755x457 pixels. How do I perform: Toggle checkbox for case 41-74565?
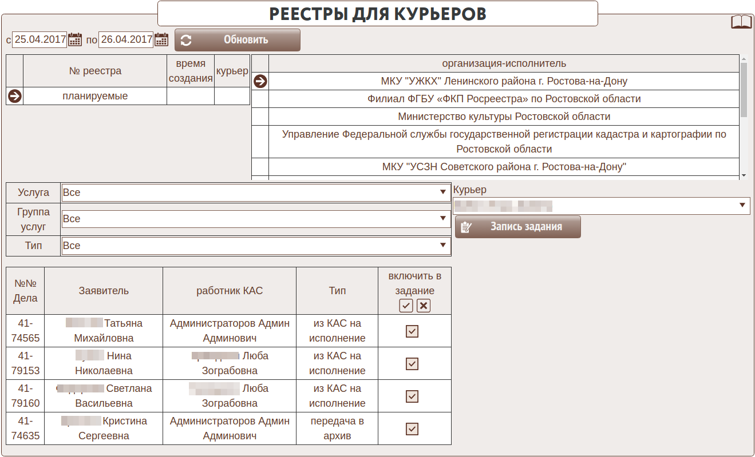412,331
